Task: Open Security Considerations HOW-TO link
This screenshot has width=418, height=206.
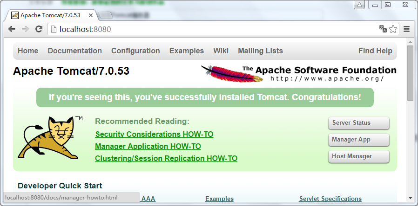Action: pos(154,134)
